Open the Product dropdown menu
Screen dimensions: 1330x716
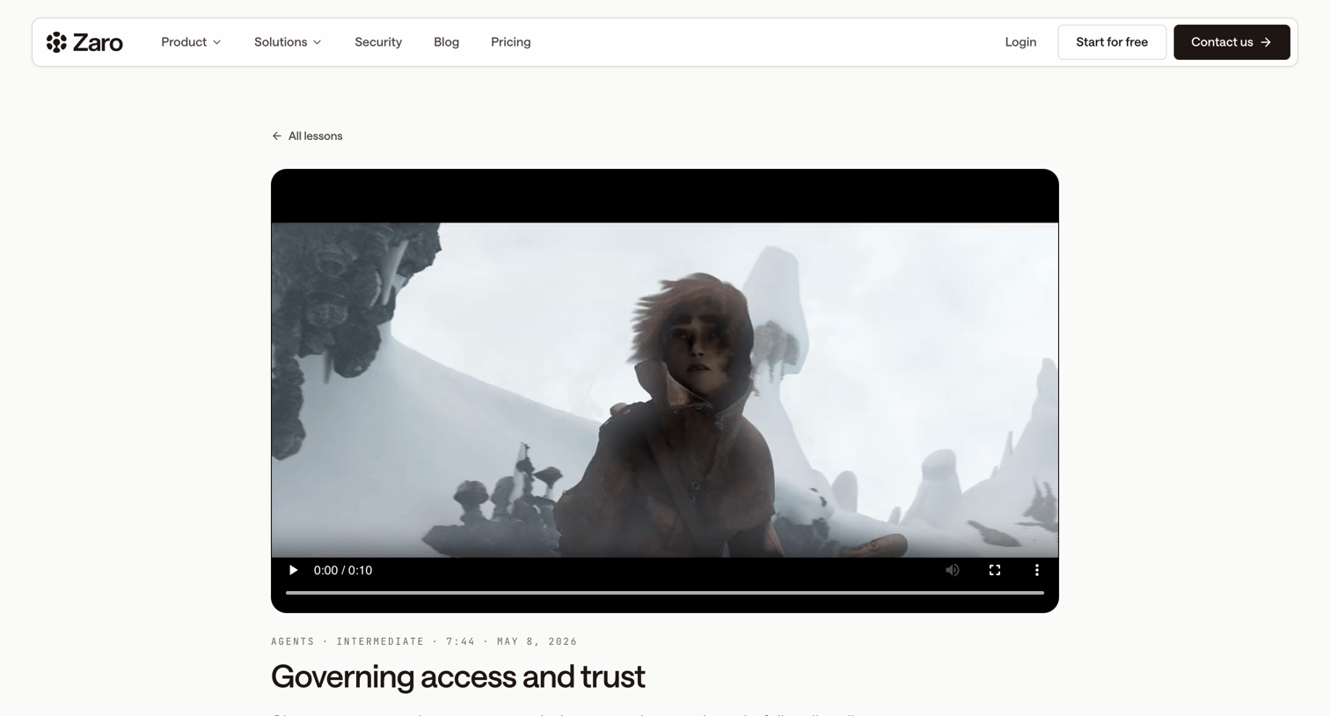point(191,42)
